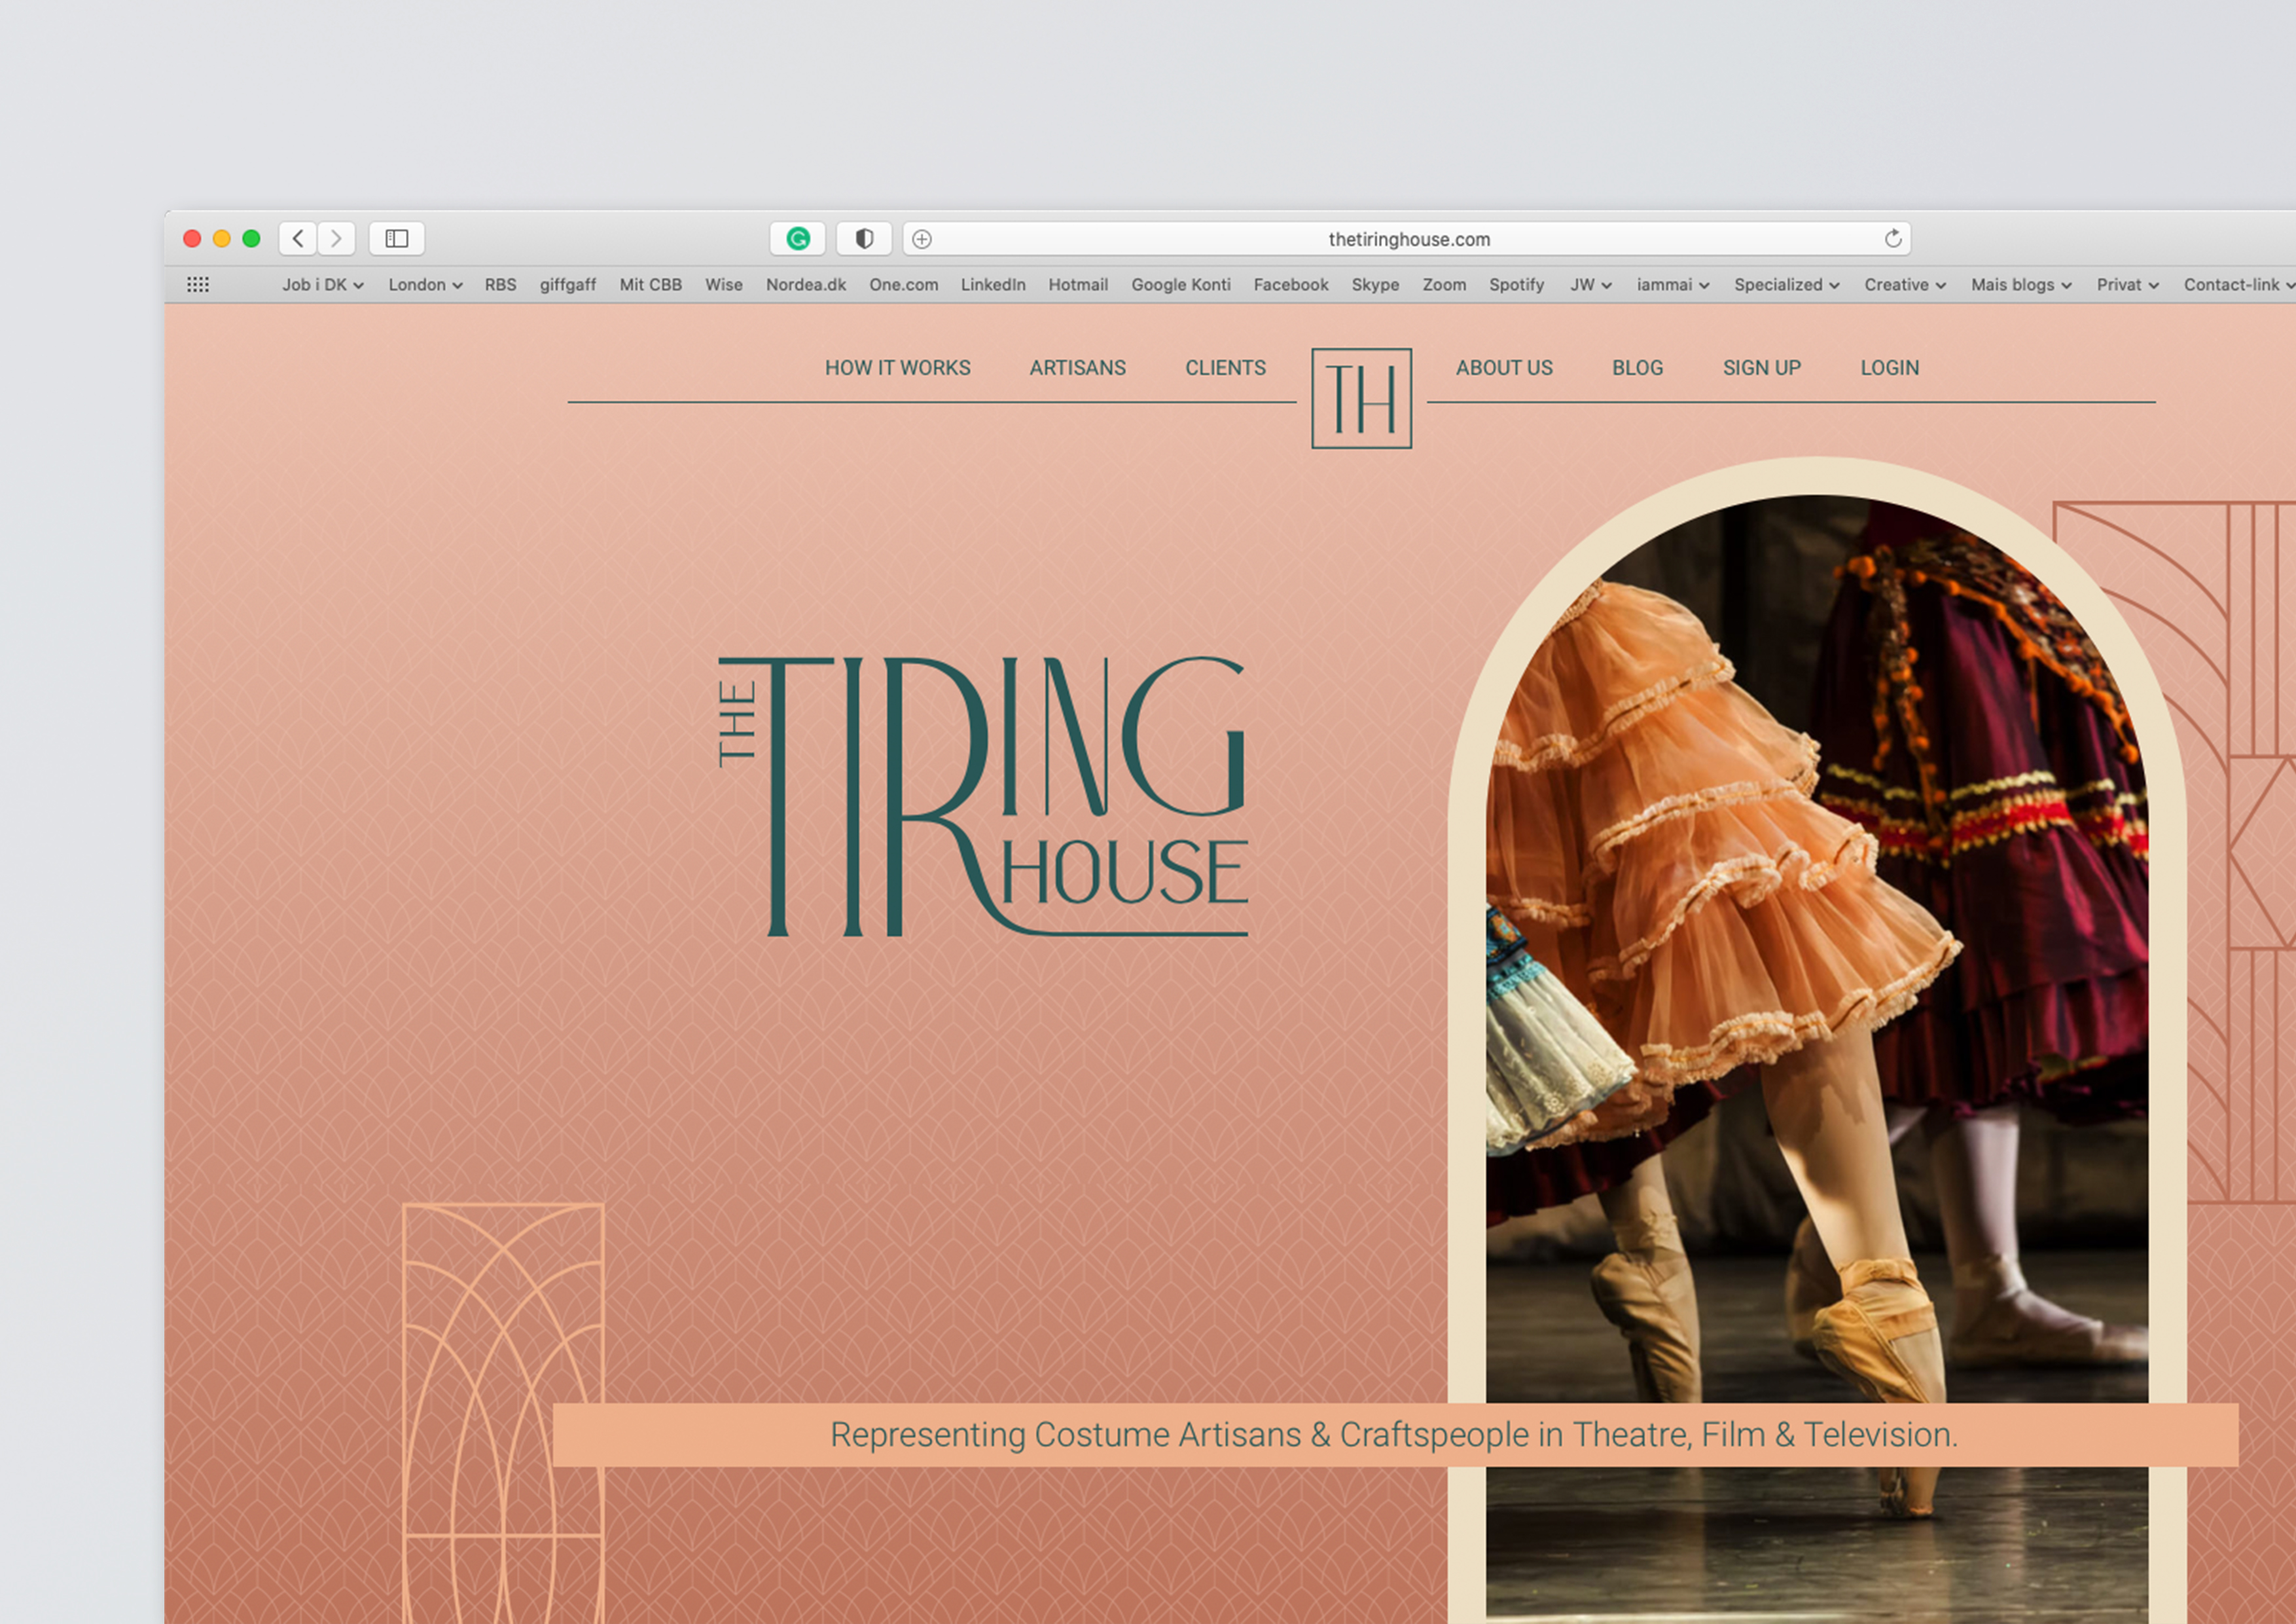The image size is (2296, 1624).
Task: Expand the London bookmarks folder
Action: pos(425,285)
